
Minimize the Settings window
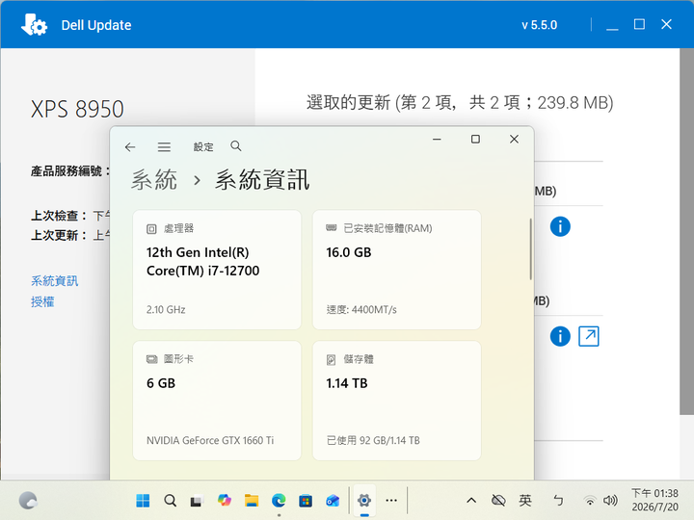pos(437,140)
